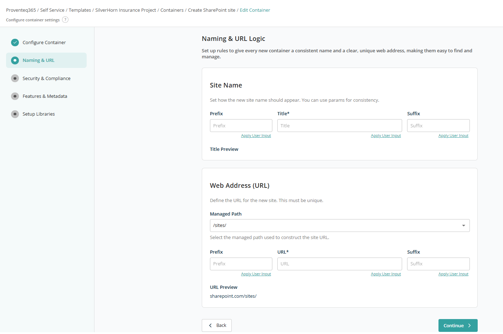The width and height of the screenshot is (503, 334).
Task: Click the Templates breadcrumb
Action: pos(80,10)
